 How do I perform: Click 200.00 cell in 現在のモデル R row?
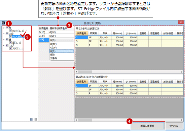[x=117, y=45]
